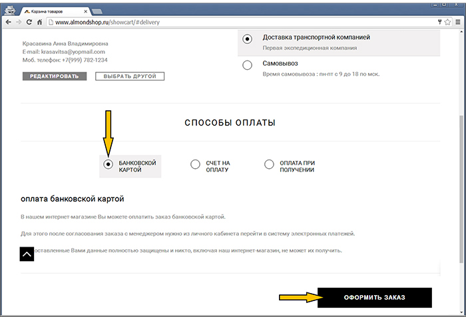Go back with the browser back arrow
The width and height of the screenshot is (466, 317).
coord(8,22)
